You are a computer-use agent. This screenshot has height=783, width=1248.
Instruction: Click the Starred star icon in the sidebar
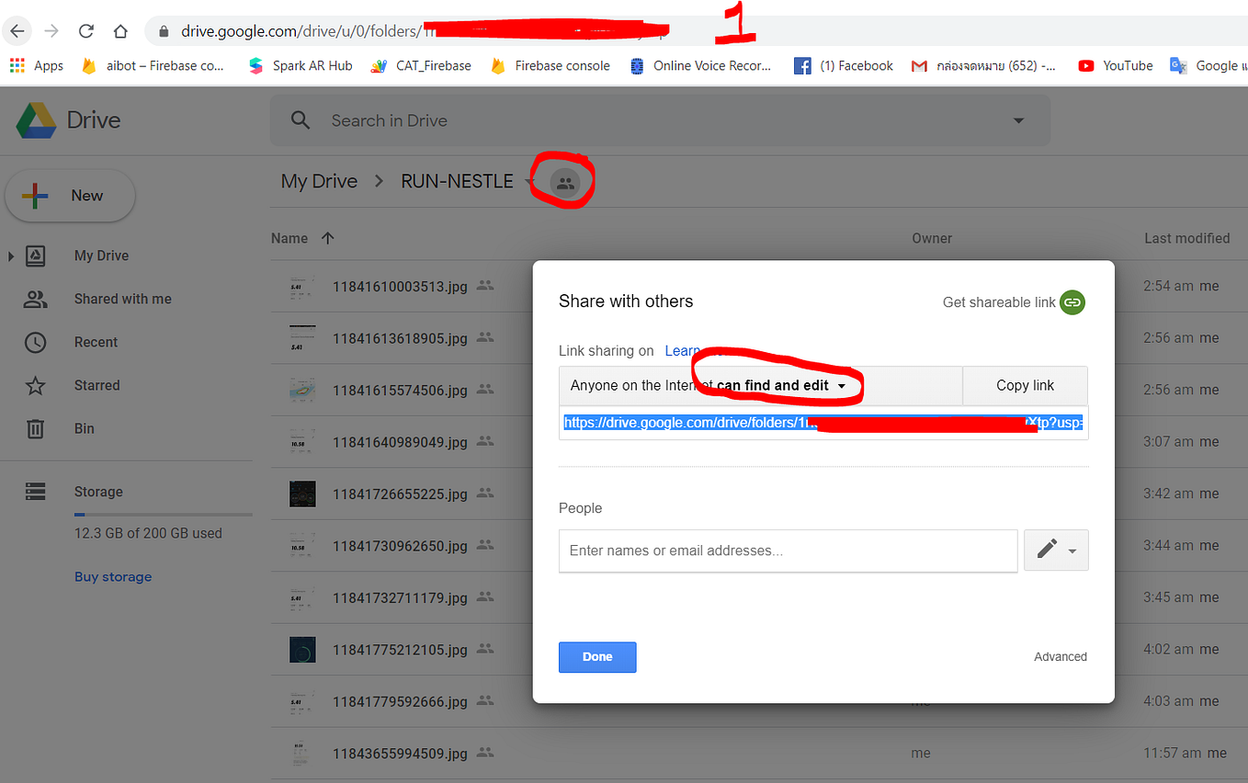click(x=34, y=385)
